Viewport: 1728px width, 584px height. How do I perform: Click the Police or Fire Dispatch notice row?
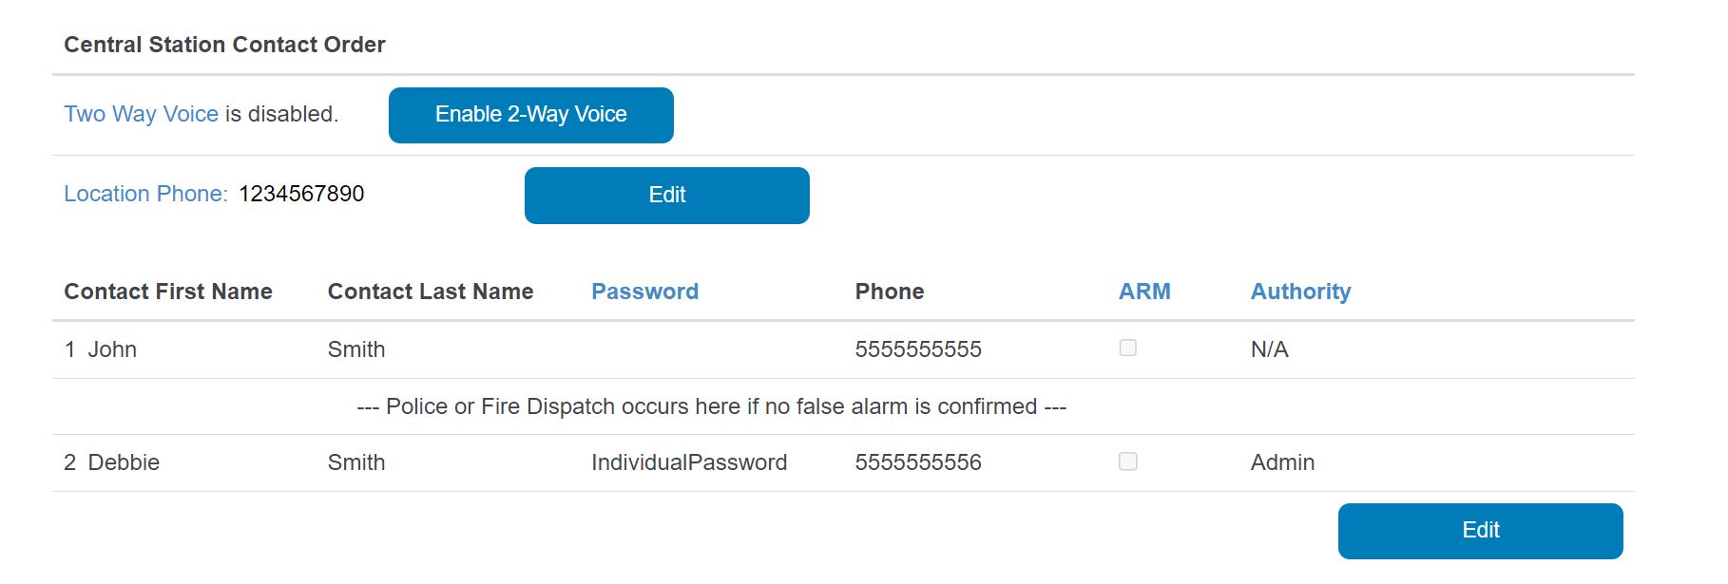tap(711, 406)
